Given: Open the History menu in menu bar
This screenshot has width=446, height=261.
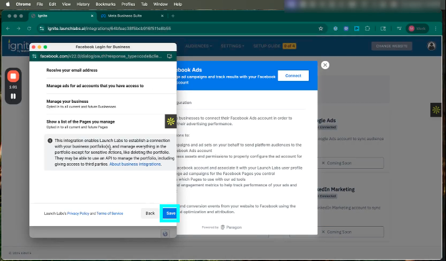Looking at the screenshot, I should coord(83,4).
